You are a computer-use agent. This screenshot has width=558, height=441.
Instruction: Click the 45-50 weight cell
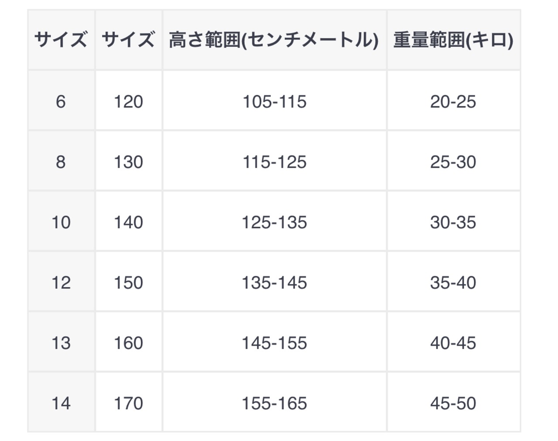[453, 402]
